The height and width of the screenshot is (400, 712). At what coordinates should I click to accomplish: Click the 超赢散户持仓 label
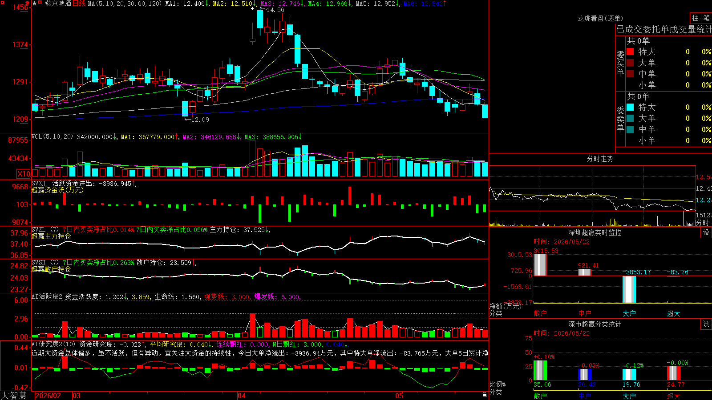tap(51, 269)
